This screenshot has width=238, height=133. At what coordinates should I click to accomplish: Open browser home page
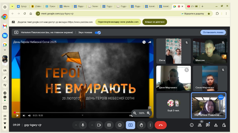31,13
